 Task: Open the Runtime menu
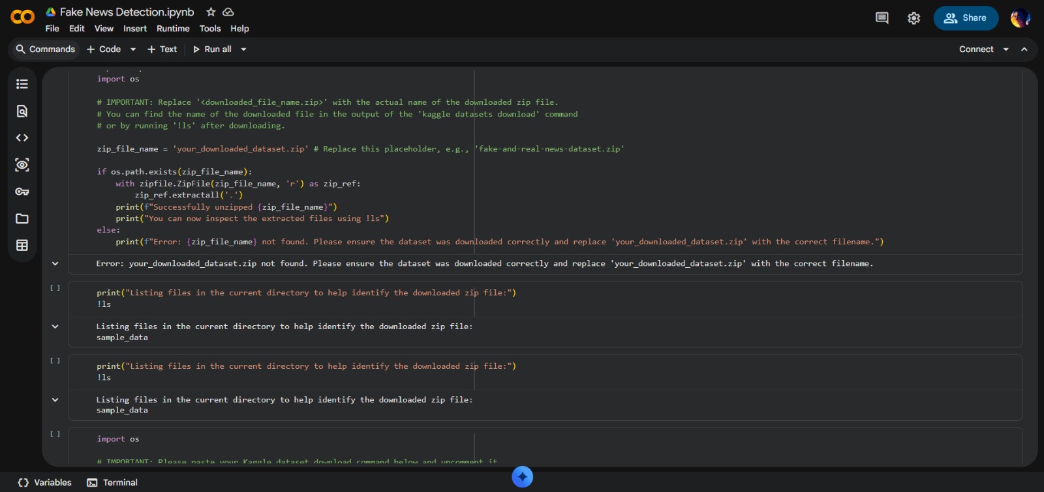[173, 29]
